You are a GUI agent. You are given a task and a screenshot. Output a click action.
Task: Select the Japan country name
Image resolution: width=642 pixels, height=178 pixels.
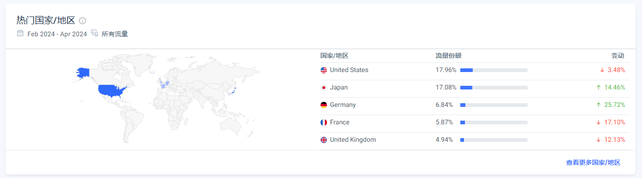point(339,88)
